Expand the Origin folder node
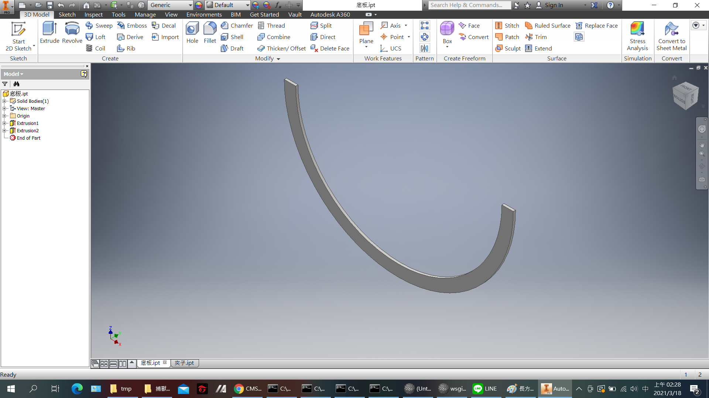 pos(4,116)
